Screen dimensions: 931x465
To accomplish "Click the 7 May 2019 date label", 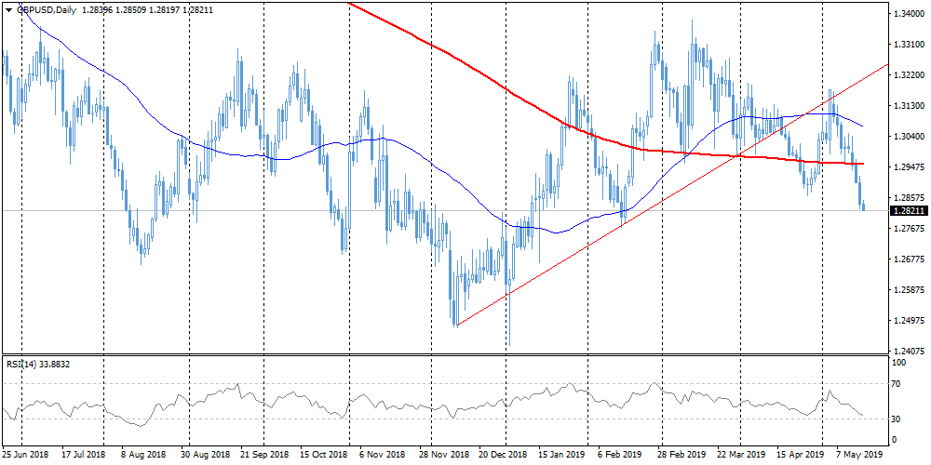I will pyautogui.click(x=859, y=454).
